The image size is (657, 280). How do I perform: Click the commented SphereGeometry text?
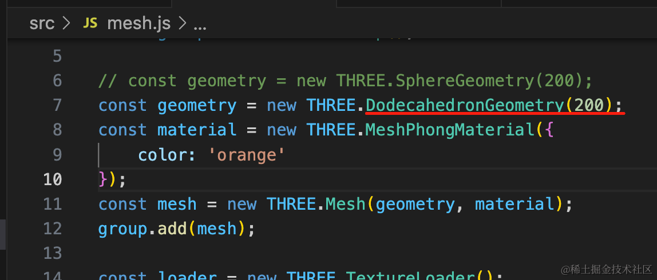[465, 81]
